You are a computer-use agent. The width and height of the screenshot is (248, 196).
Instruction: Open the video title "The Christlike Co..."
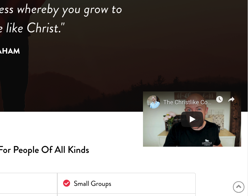pyautogui.click(x=187, y=102)
